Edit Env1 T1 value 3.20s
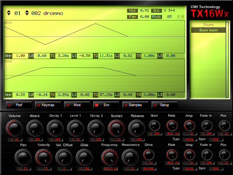Viewport: 233px width, 175px height. tap(63, 56)
